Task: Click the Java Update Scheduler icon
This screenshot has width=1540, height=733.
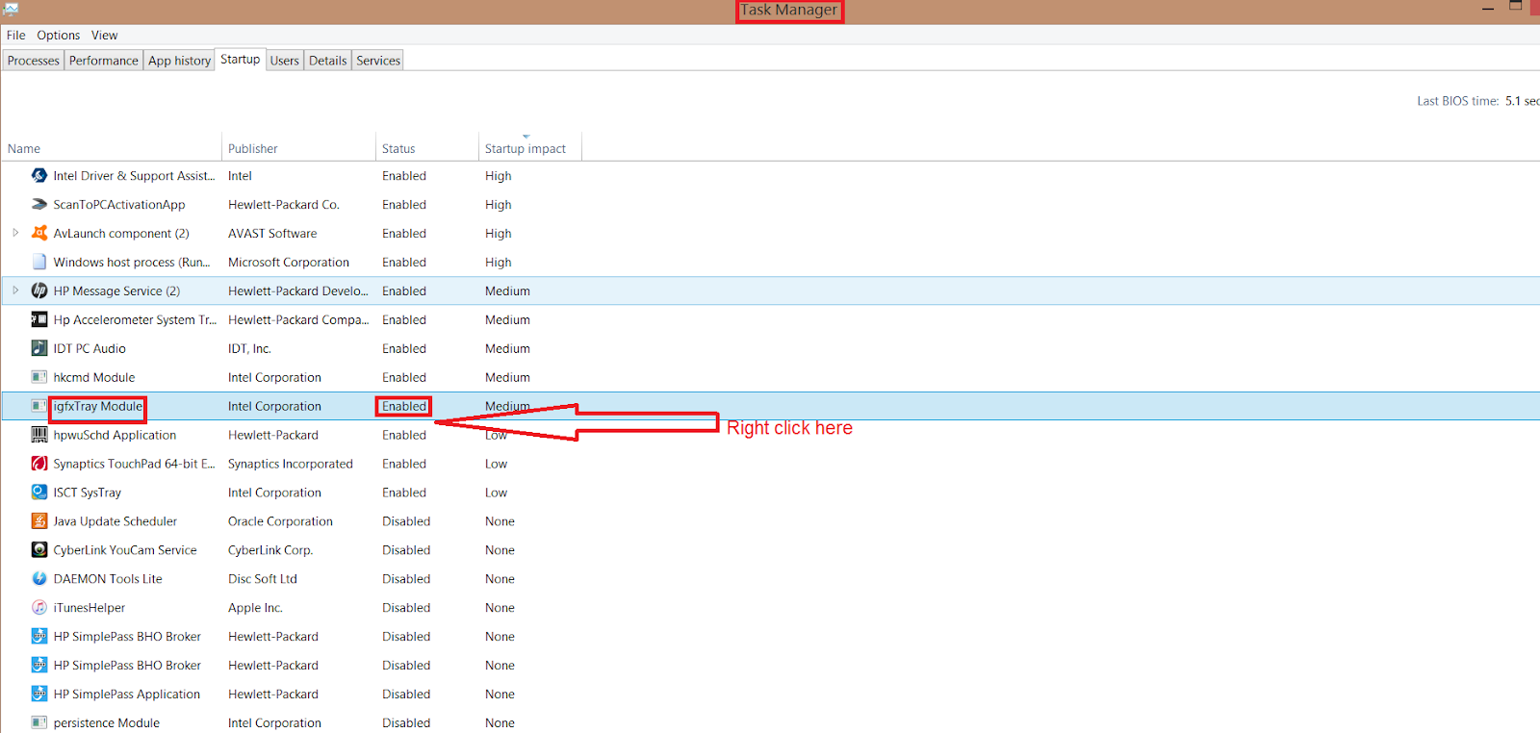Action: tap(39, 520)
